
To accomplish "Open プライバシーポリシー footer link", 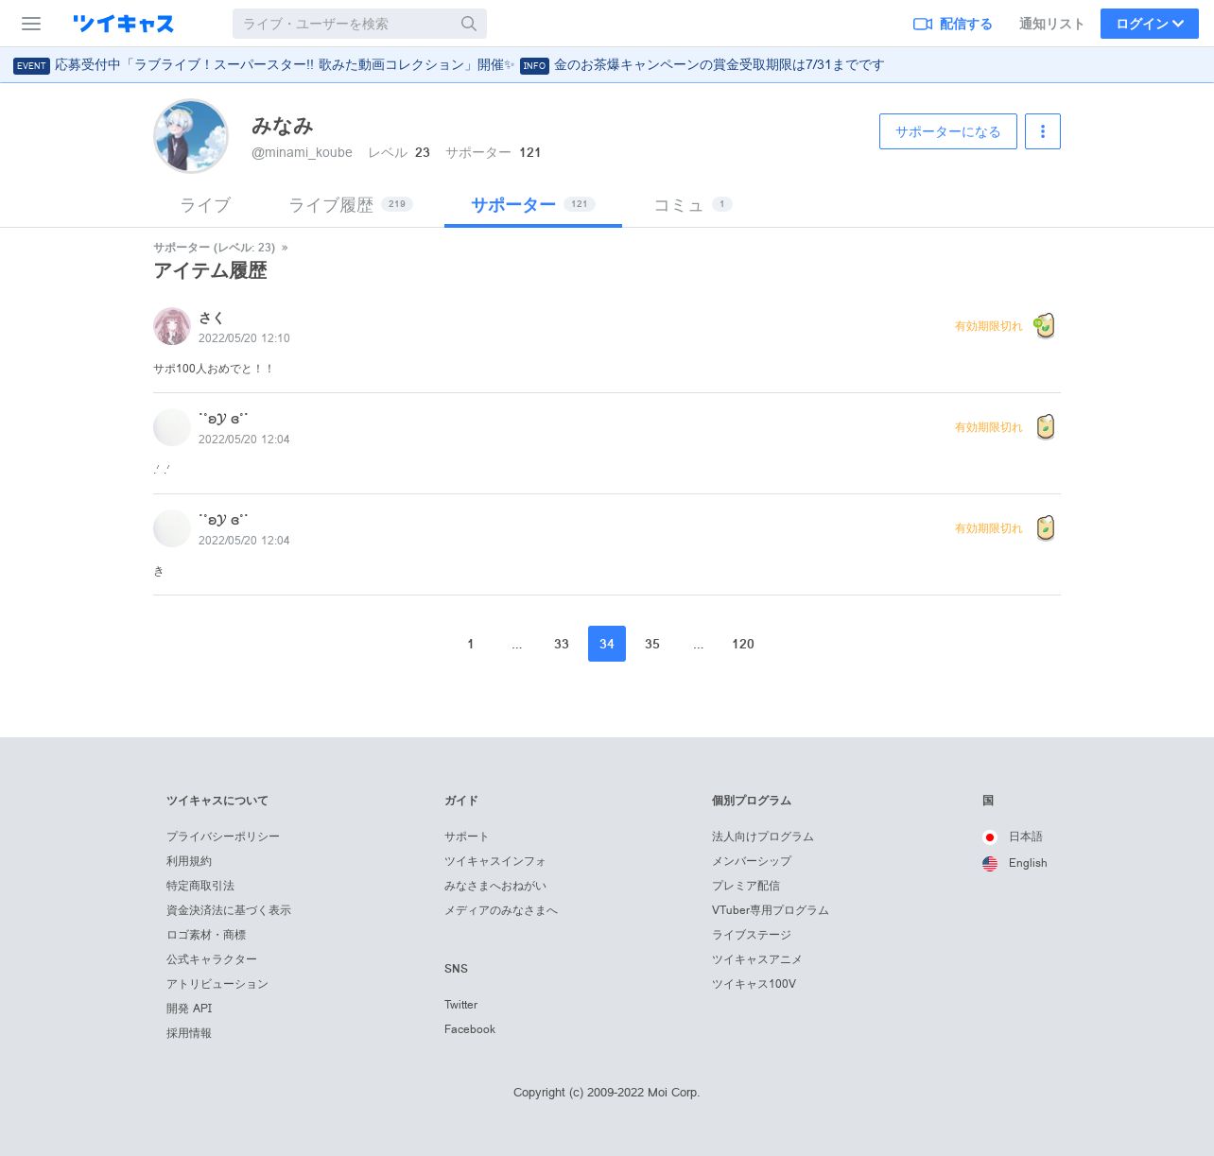I will point(223,837).
